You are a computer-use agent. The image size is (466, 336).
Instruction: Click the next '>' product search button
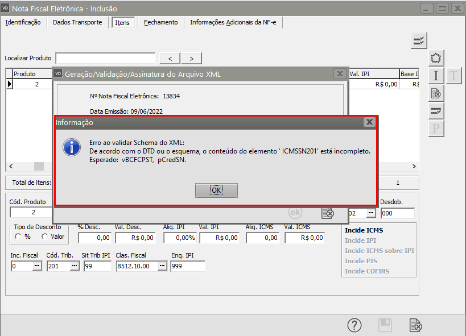coord(192,58)
